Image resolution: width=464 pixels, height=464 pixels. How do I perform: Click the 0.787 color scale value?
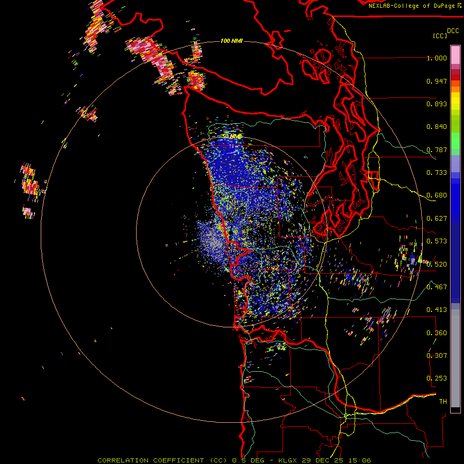437,150
